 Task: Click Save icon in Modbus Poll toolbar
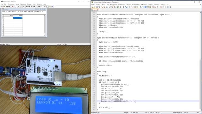click(x=7, y=7)
